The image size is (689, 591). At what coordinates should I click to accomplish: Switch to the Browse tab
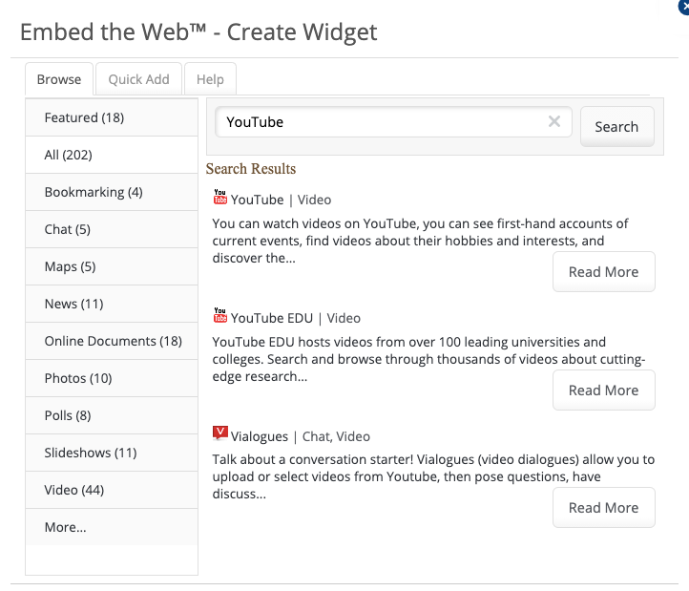point(59,79)
